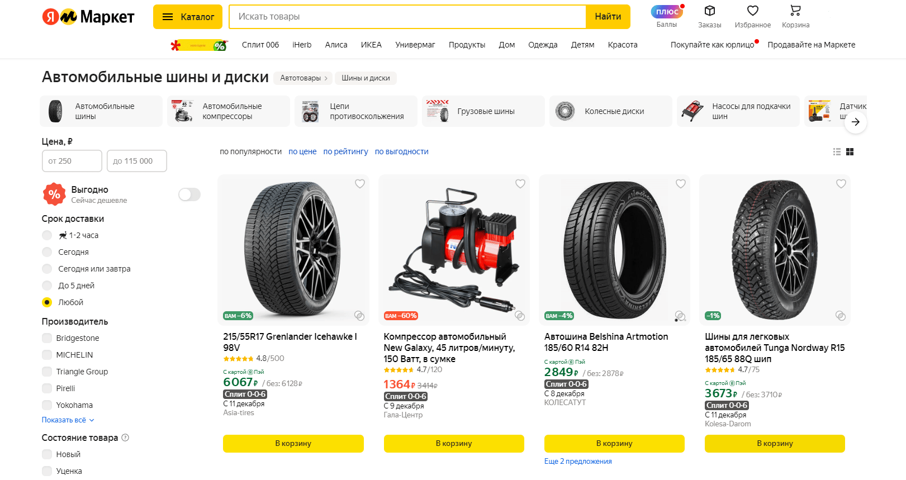Screen dimensions: 906x480
Task: Open the Корзина cart icon
Action: click(x=795, y=11)
